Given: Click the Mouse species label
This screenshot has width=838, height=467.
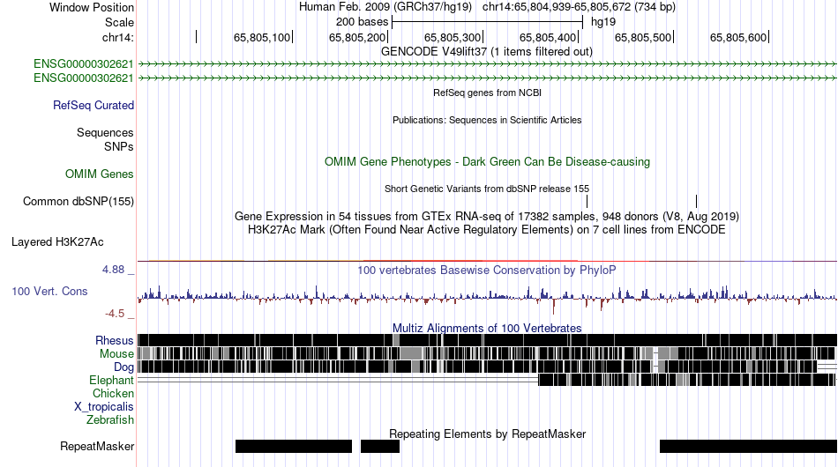Looking at the screenshot, I should [x=116, y=354].
